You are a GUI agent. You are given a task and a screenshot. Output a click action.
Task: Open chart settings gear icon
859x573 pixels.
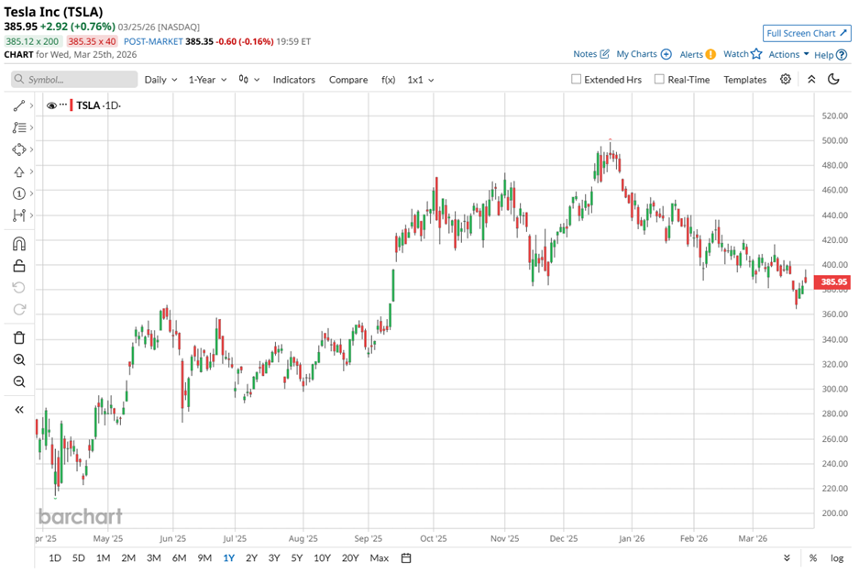[x=786, y=80]
